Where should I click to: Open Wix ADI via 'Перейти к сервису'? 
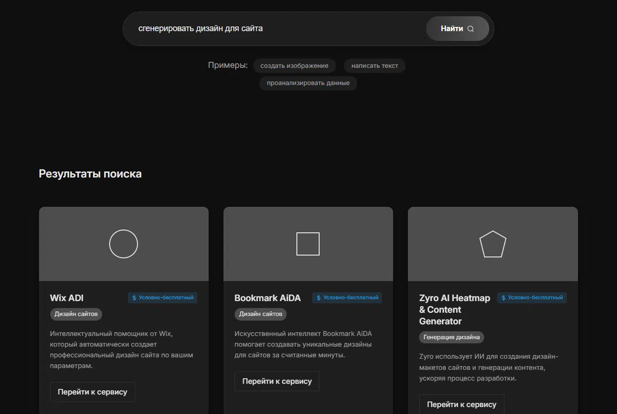pyautogui.click(x=92, y=392)
